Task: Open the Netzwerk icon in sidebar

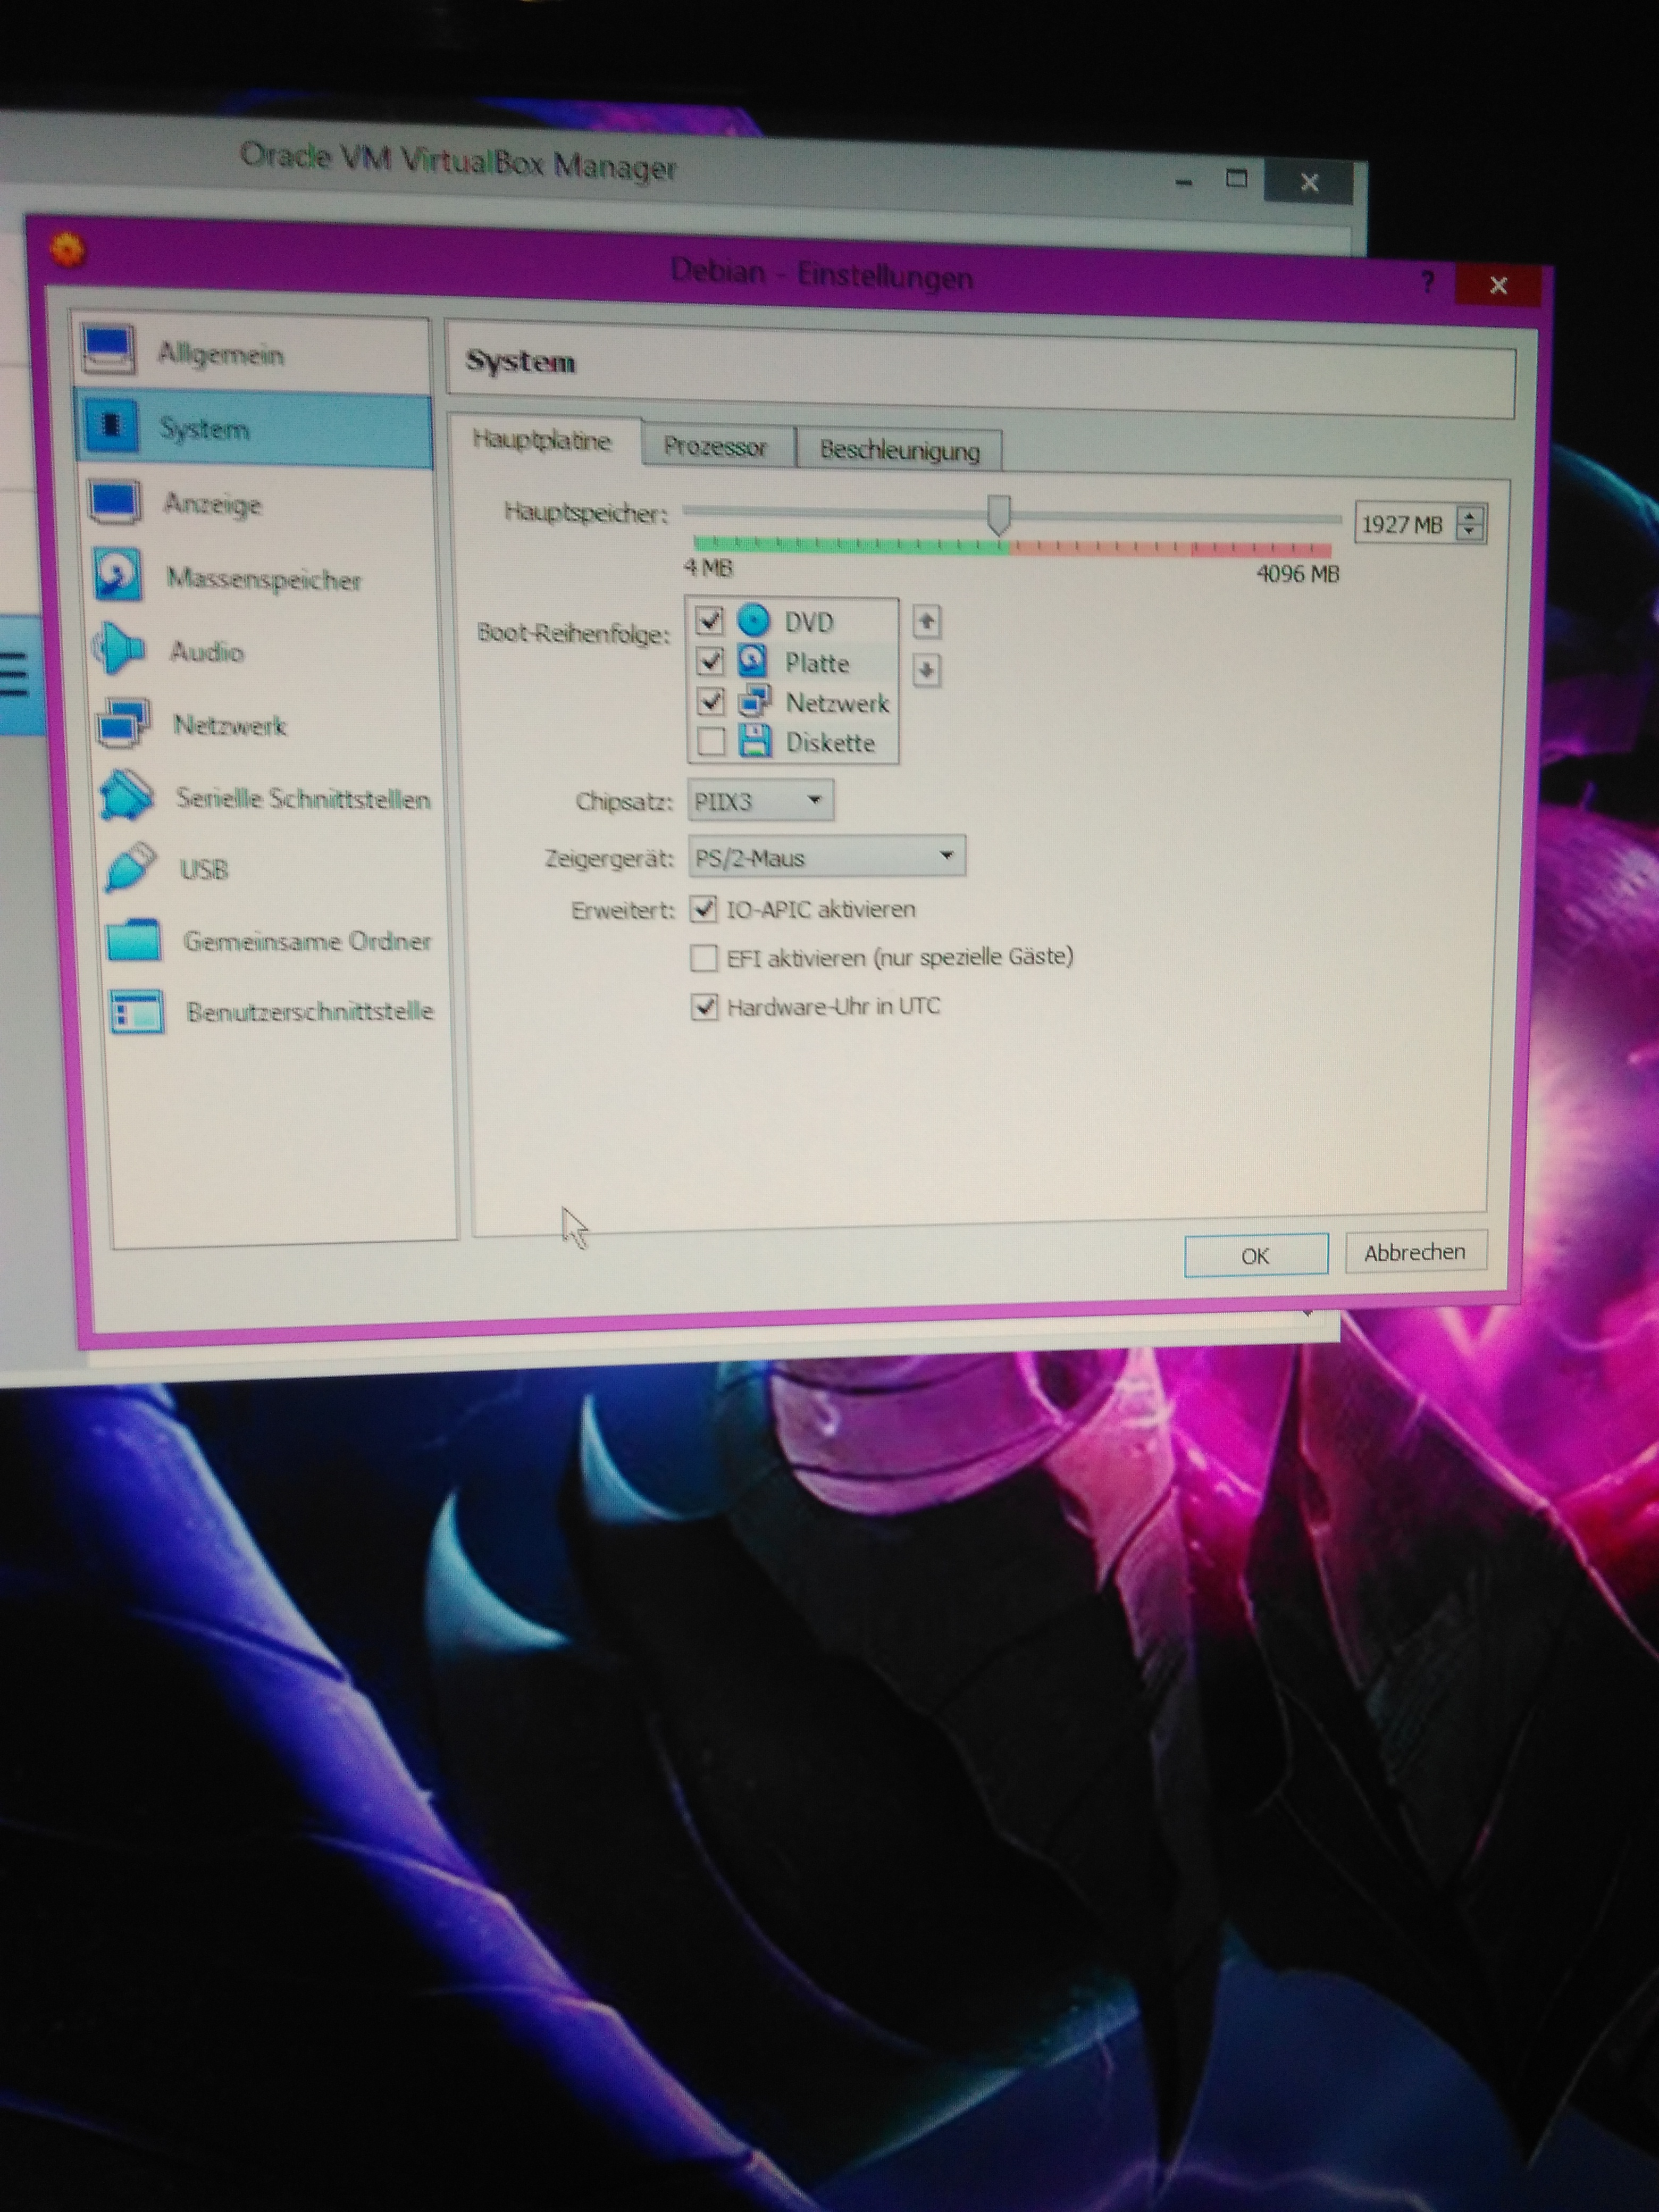Action: (x=123, y=722)
